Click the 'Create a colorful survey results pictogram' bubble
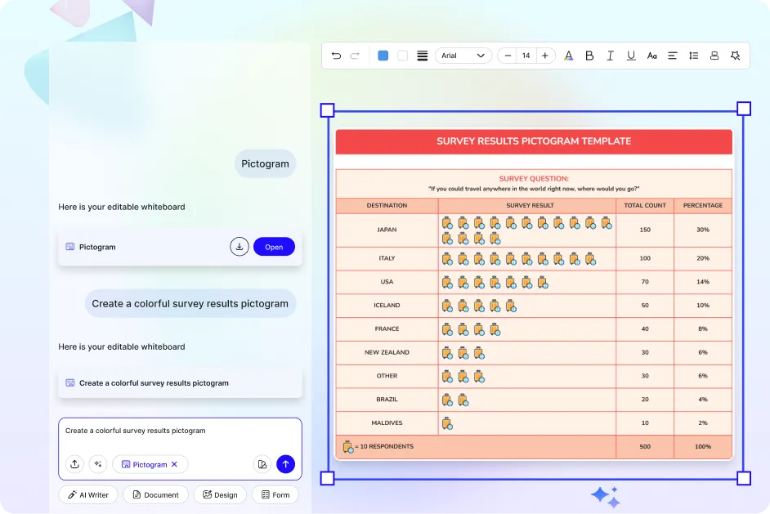This screenshot has width=770, height=514. (190, 303)
